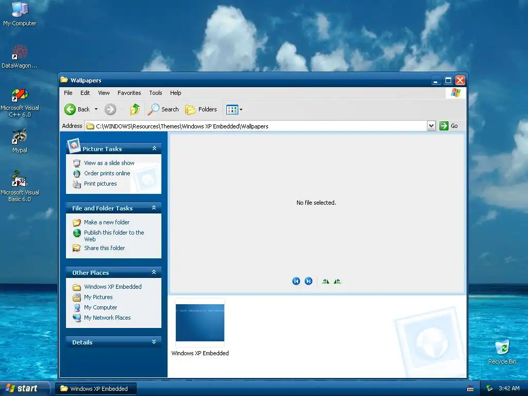Open the File menu
This screenshot has height=396, width=528.
(68, 93)
